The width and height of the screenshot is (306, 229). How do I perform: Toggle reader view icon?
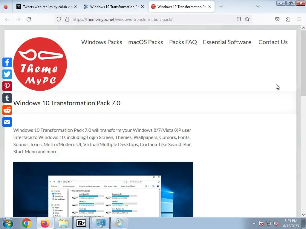239,19
